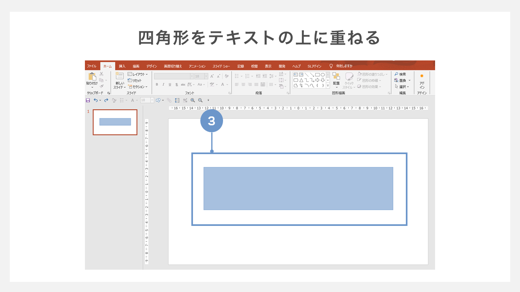Open the Select (選択) menu
Image resolution: width=520 pixels, height=292 pixels.
402,86
